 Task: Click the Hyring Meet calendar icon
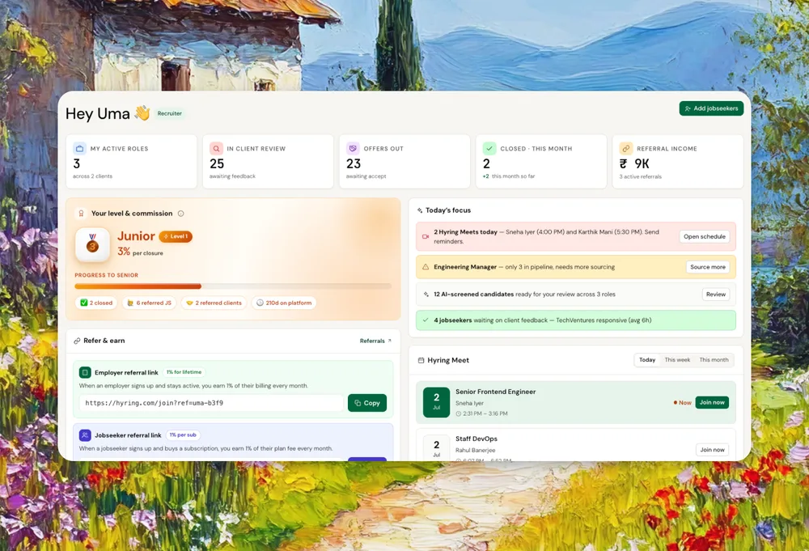point(421,361)
